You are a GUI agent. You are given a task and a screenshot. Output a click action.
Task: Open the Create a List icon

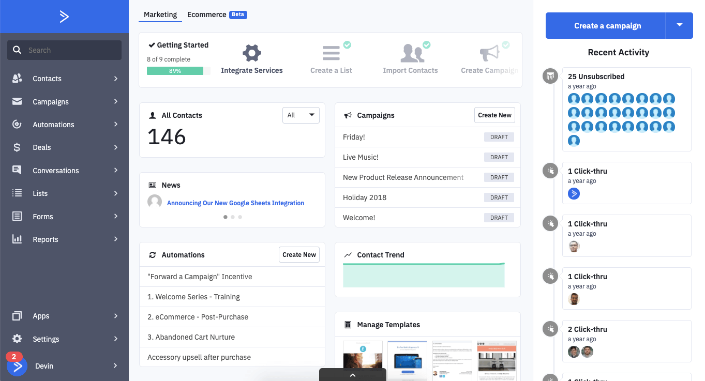[331, 52]
